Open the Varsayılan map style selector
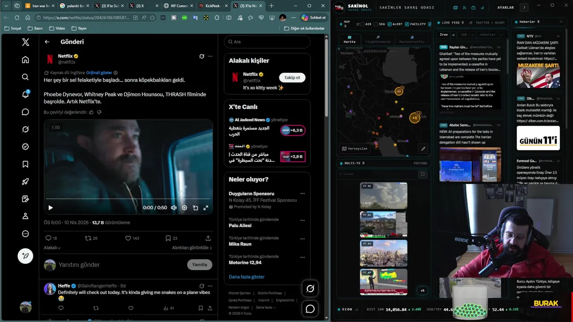Image resolution: width=573 pixels, height=322 pixels. coord(355,148)
